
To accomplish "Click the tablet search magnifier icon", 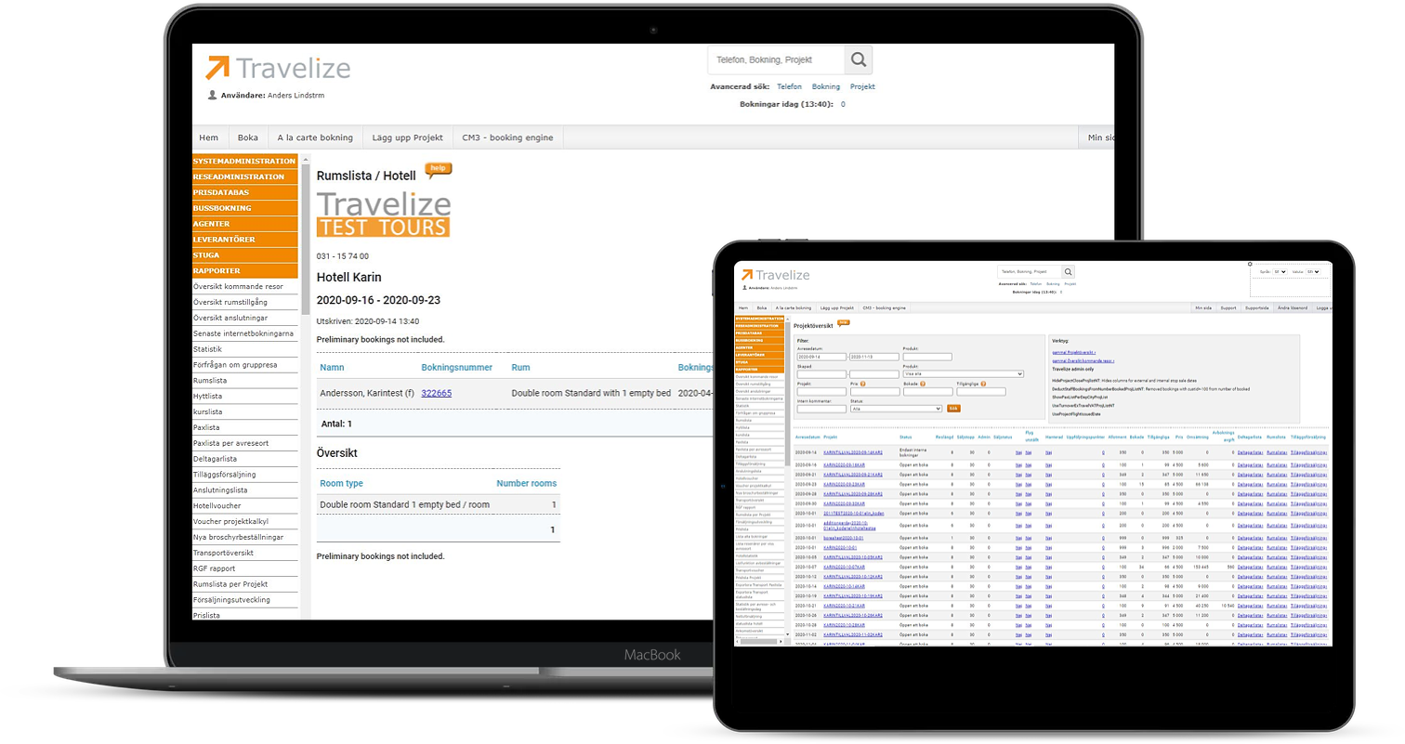I will pos(1068,272).
